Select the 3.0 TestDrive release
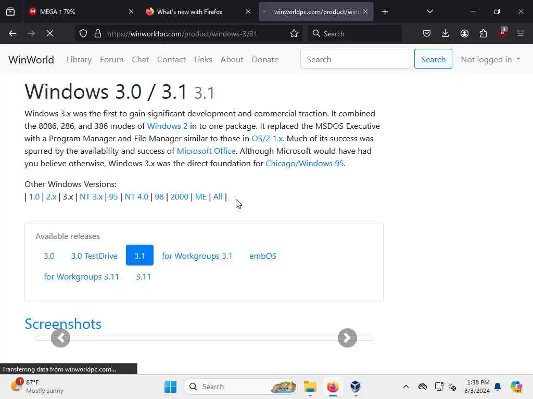 [x=94, y=256]
